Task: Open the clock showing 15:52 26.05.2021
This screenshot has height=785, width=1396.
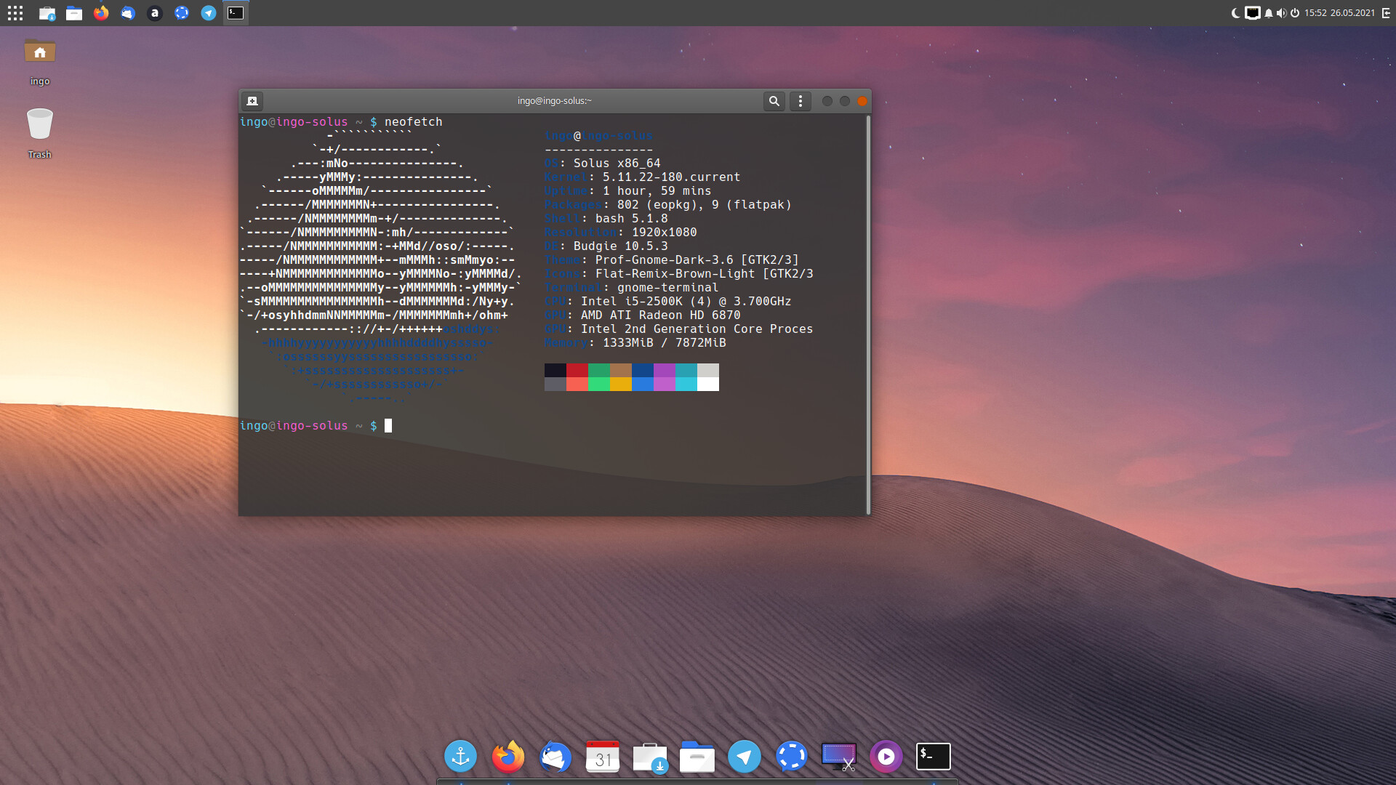Action: pyautogui.click(x=1339, y=13)
